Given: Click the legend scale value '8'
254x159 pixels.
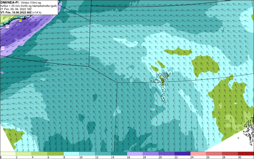Looking at the screenshot, I should 64,157.
